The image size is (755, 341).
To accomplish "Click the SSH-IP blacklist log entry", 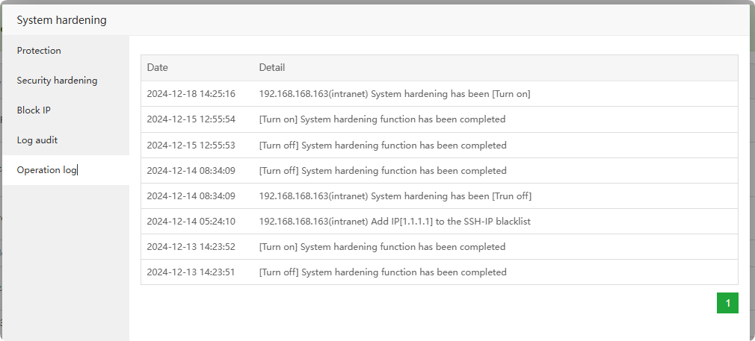I will point(395,222).
